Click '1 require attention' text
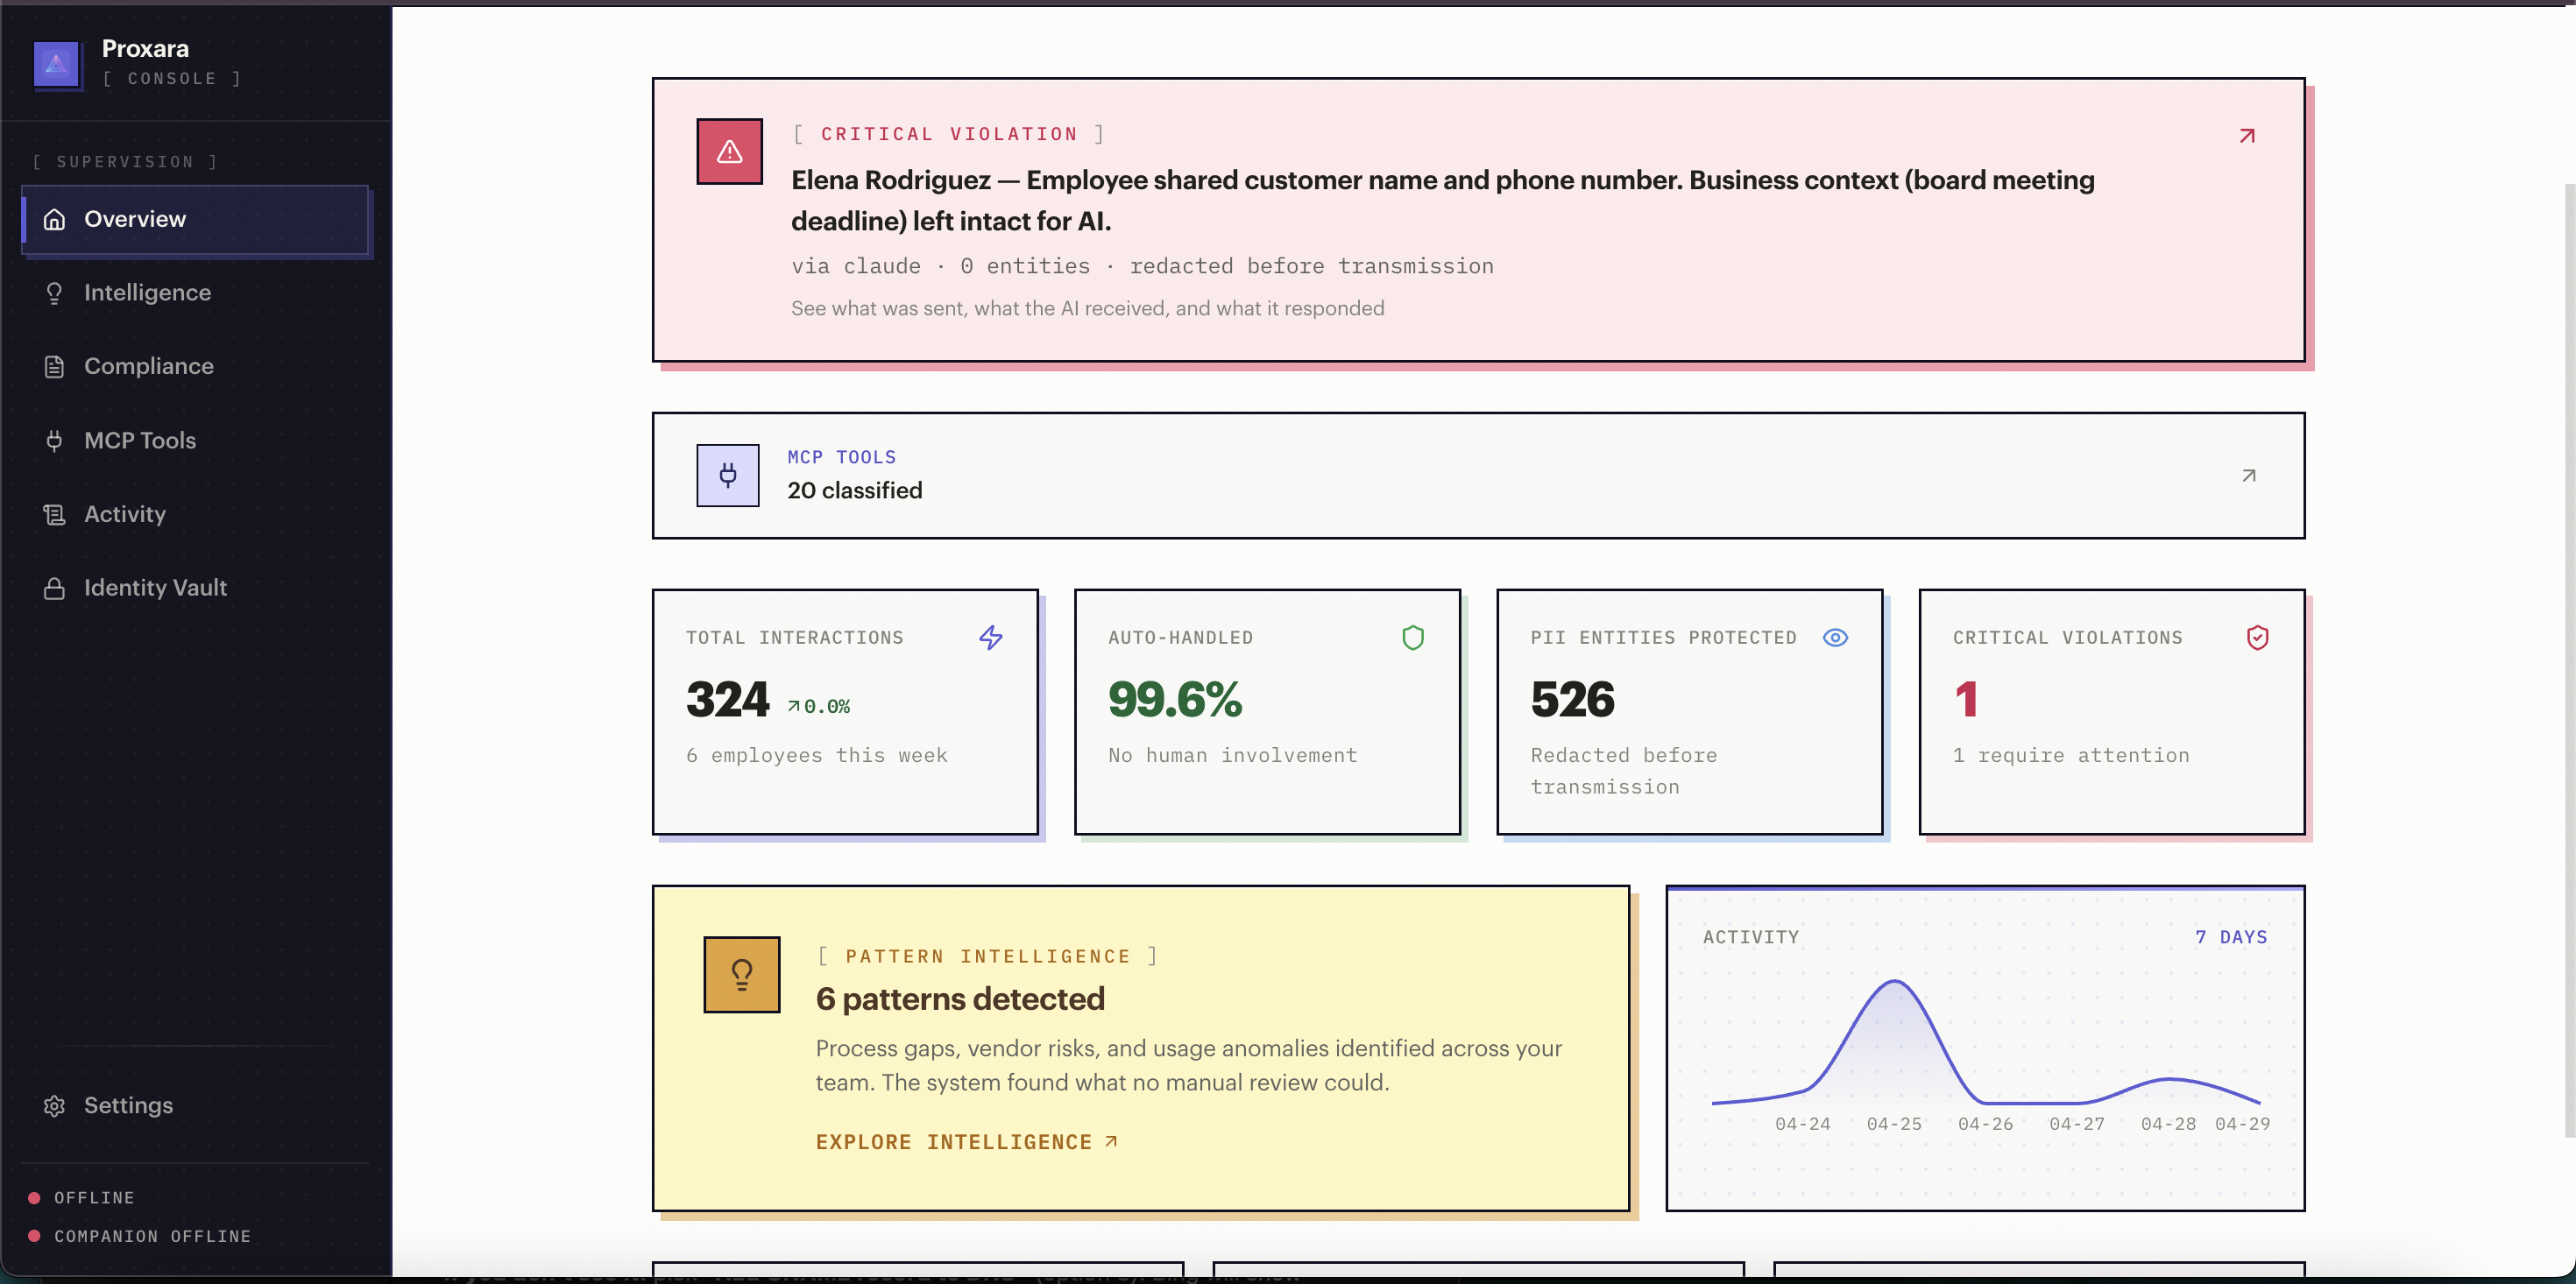 [2071, 756]
